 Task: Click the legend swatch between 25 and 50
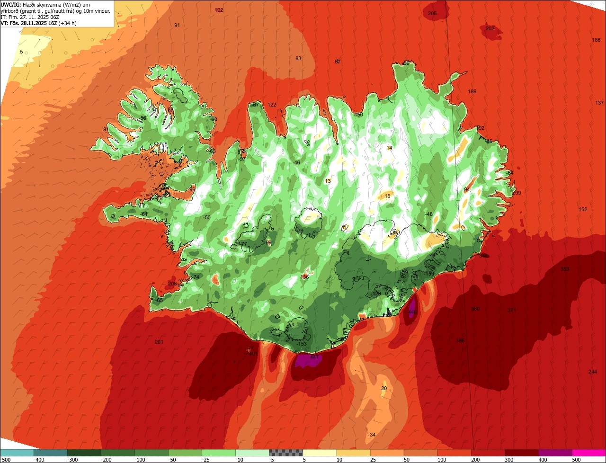pos(387,453)
